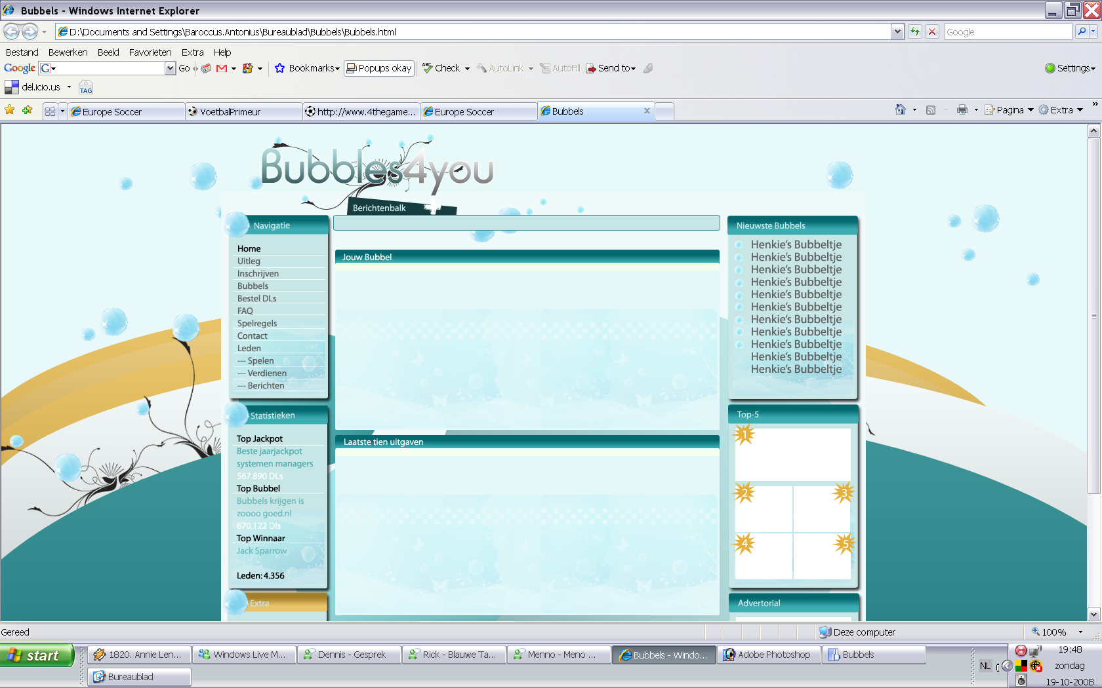Click the Windows start button
This screenshot has width=1102, height=688.
coord(37,655)
